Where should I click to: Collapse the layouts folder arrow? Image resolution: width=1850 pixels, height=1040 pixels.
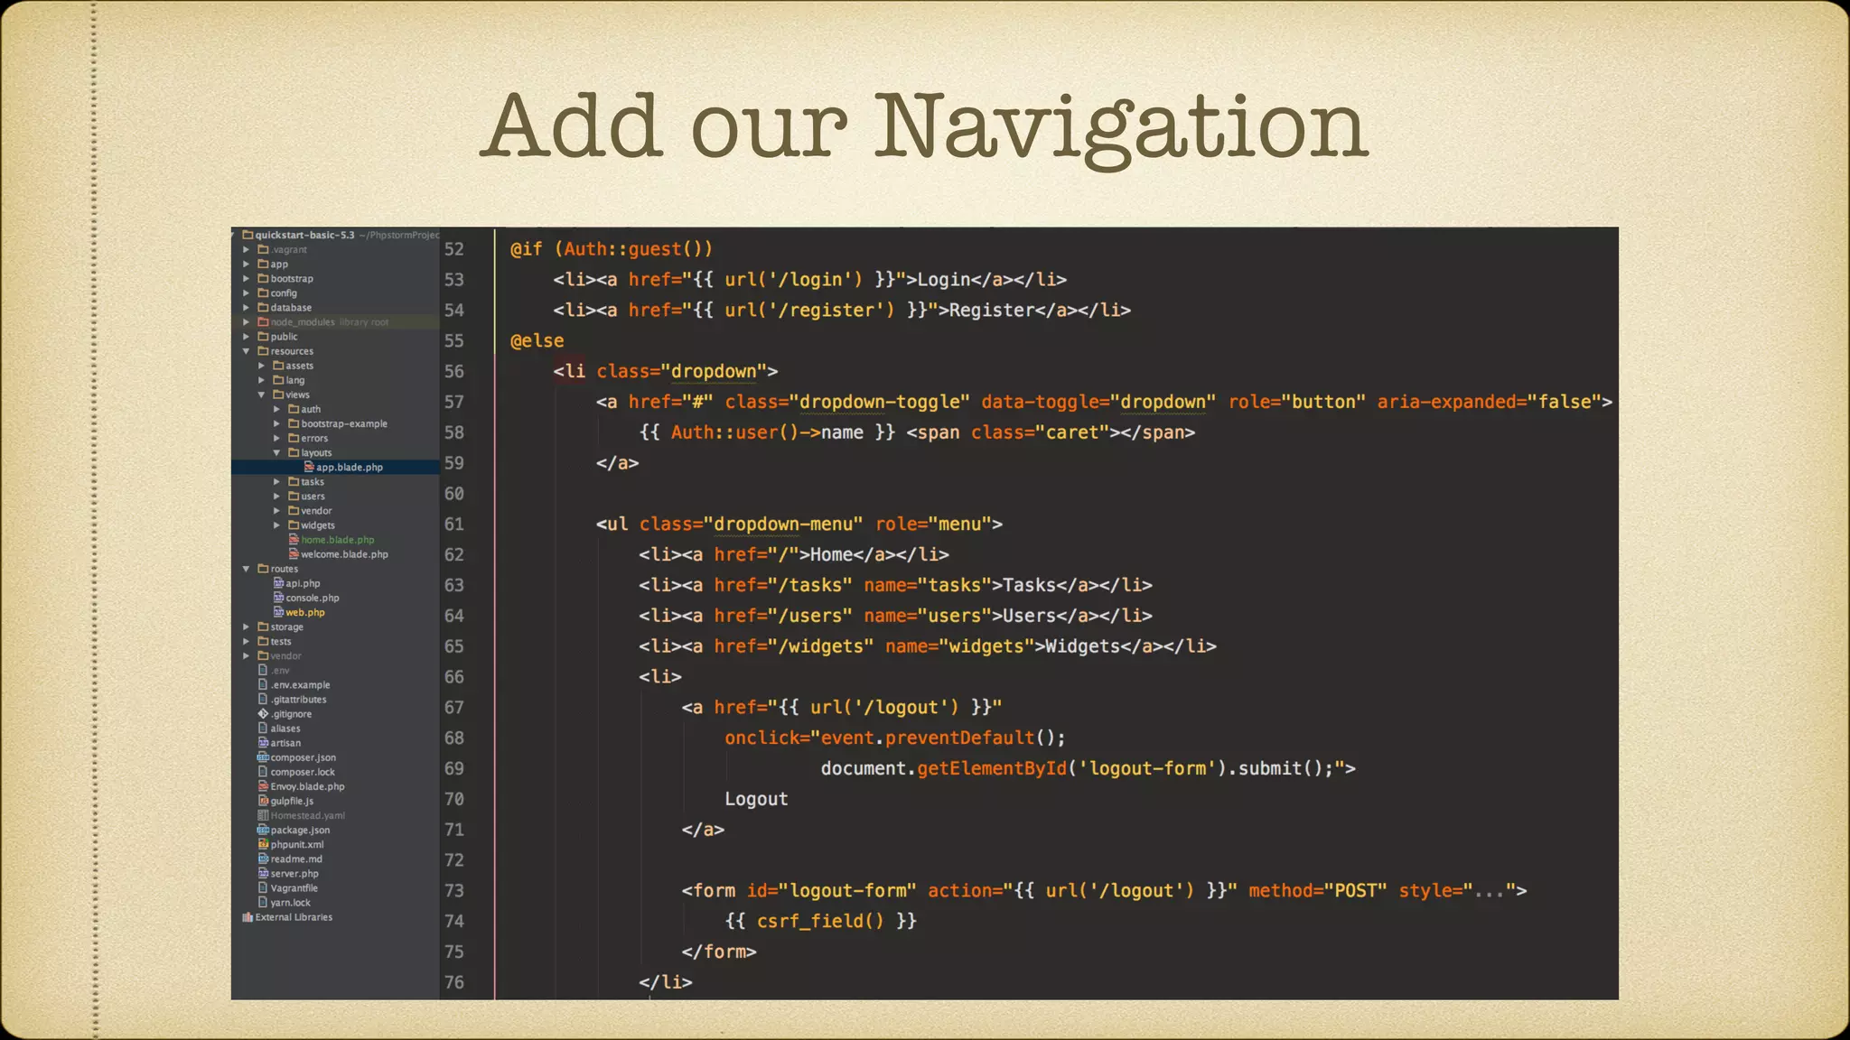[x=276, y=452]
